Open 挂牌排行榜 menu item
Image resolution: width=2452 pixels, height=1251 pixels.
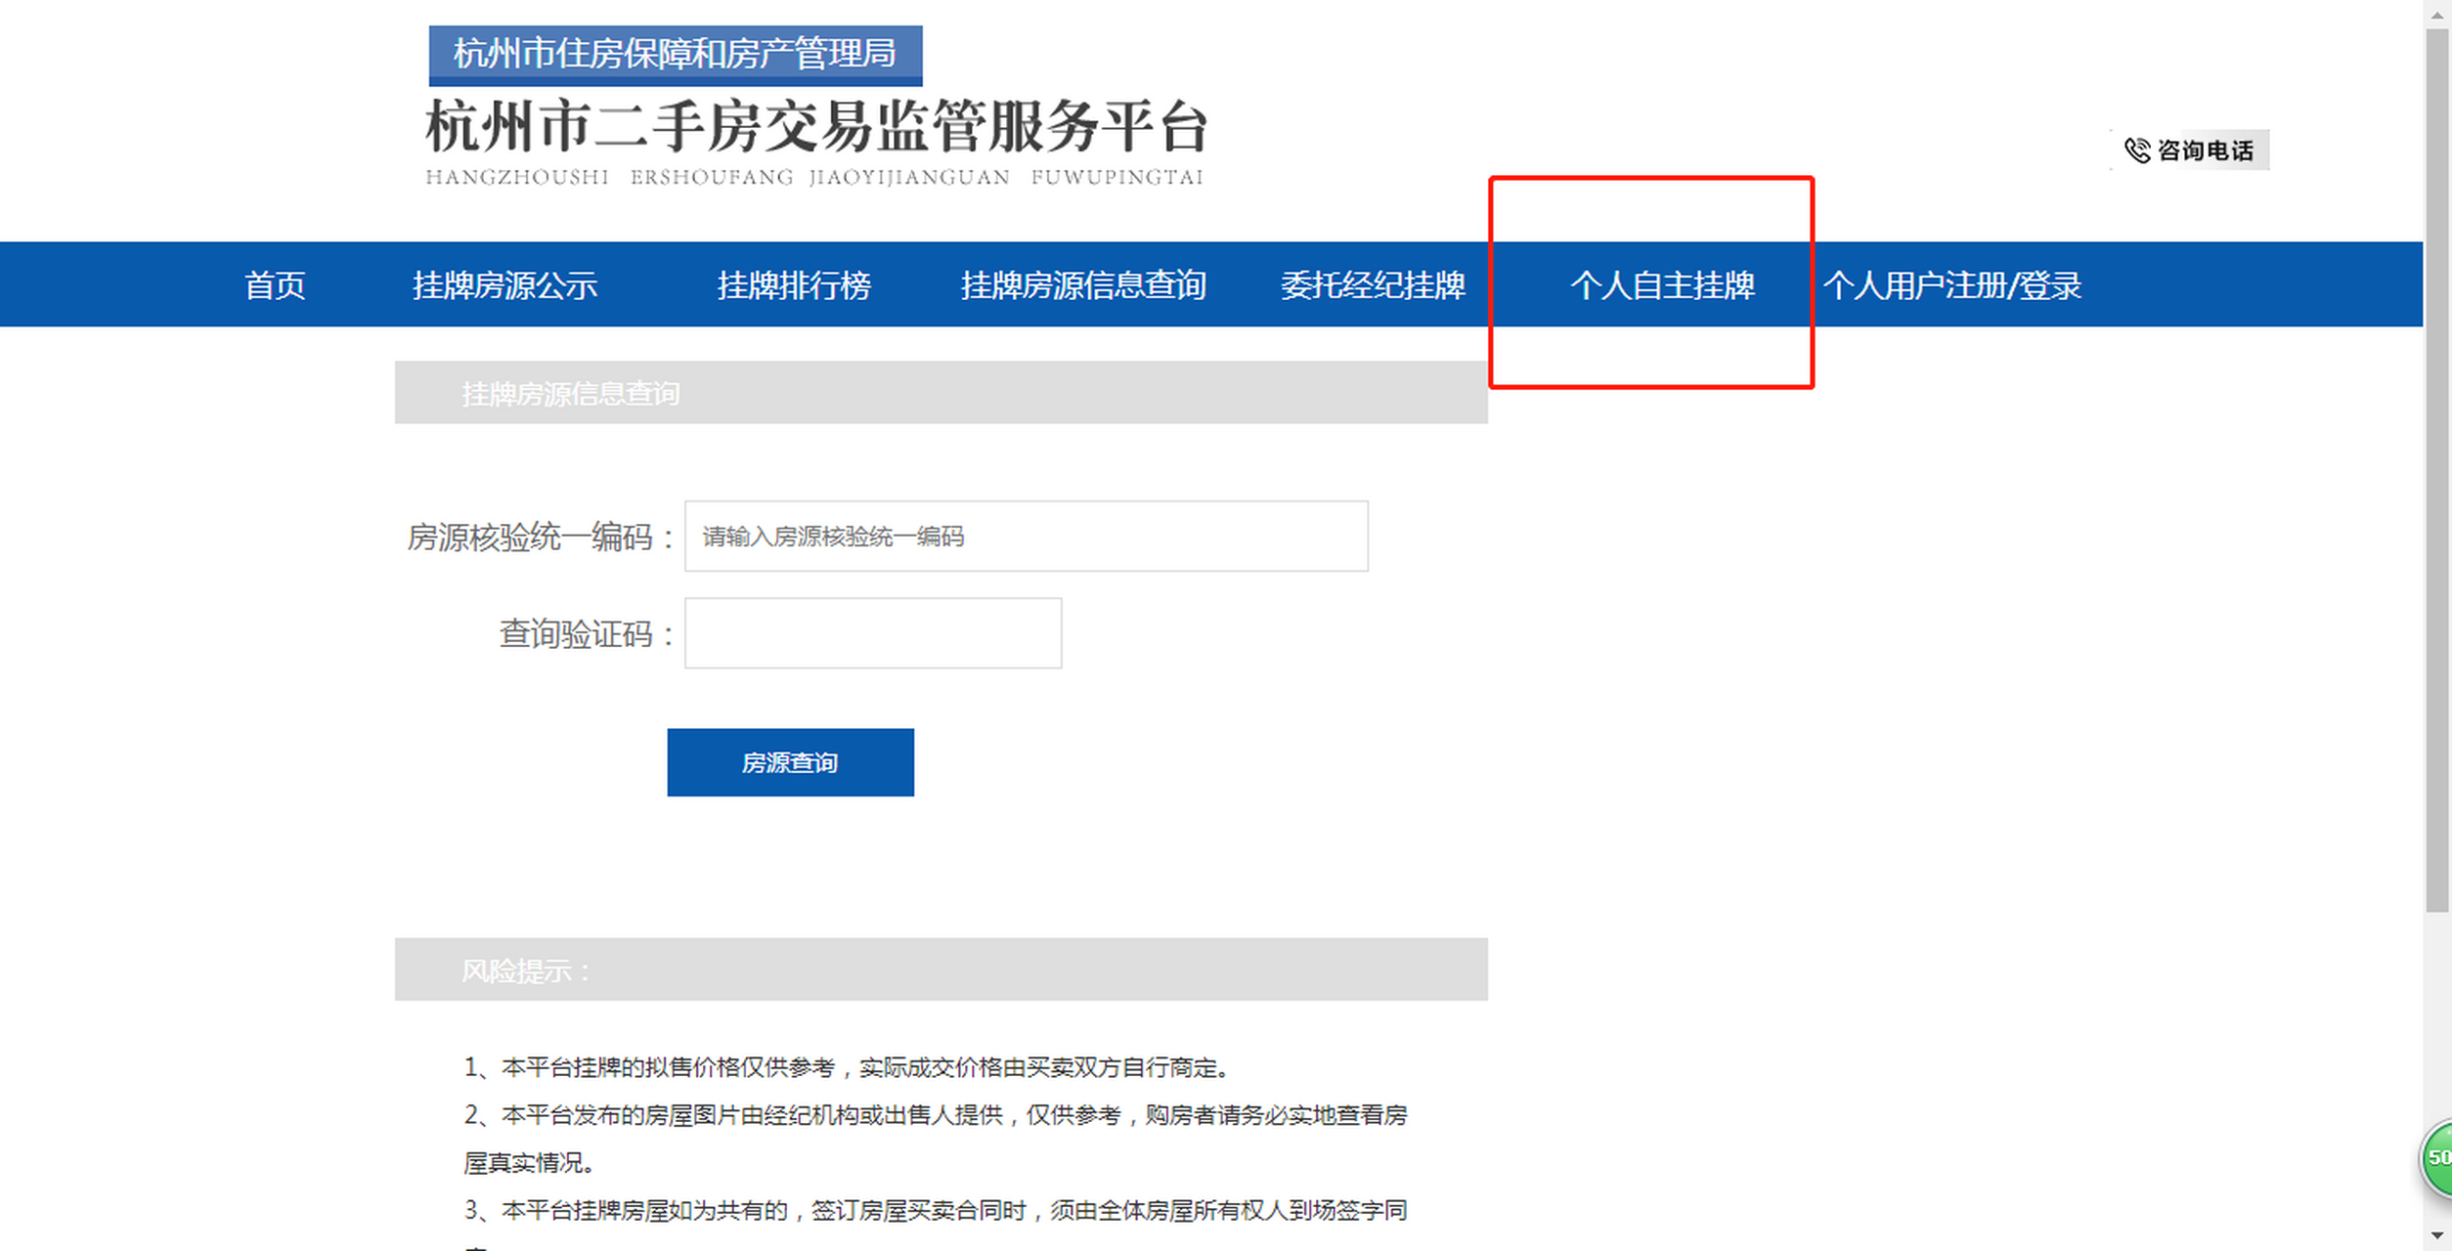tap(794, 285)
